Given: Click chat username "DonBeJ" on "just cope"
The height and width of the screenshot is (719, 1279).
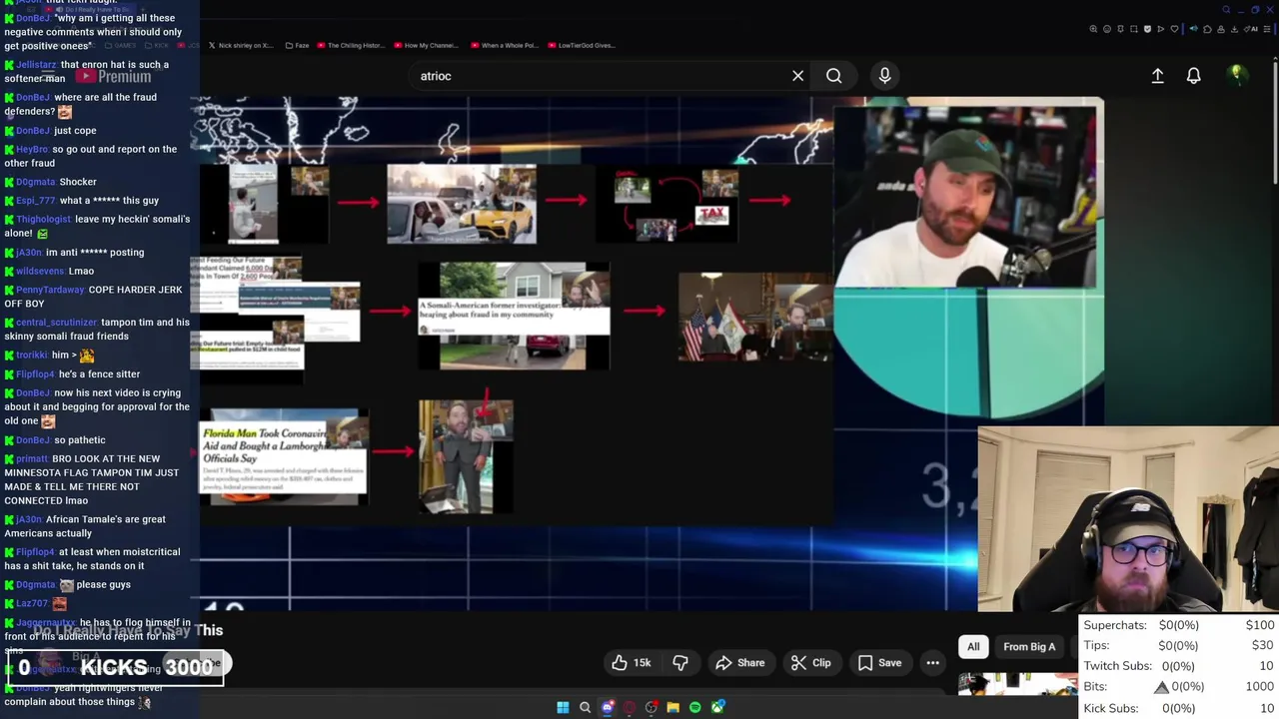Looking at the screenshot, I should (x=33, y=131).
